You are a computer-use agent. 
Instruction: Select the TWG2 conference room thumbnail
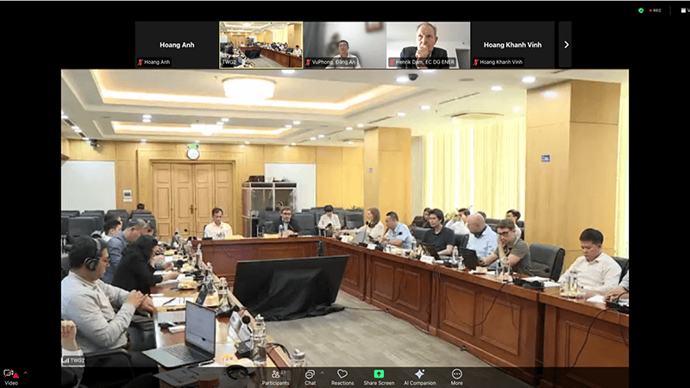click(x=260, y=45)
